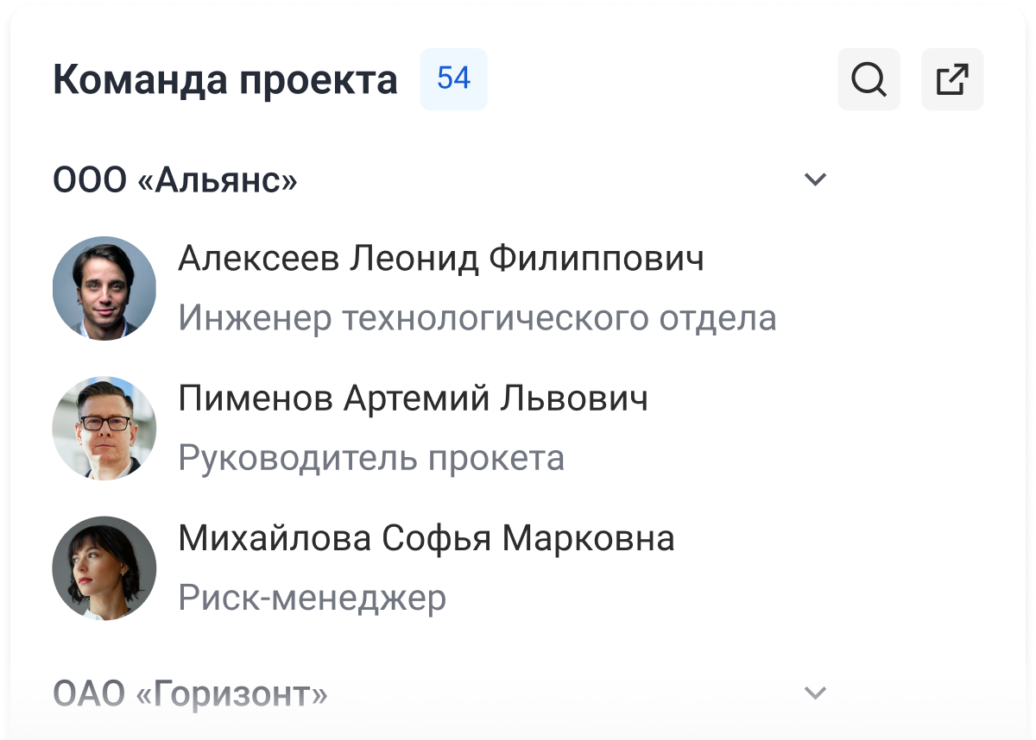Image resolution: width=1036 pixels, height=740 pixels.
Task: Select the job title «Риск-менеджер»
Action: tap(311, 598)
